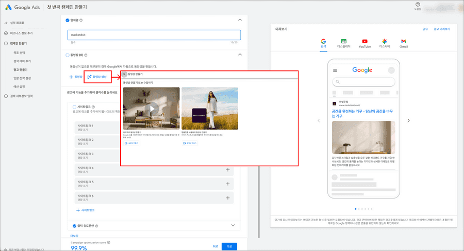
Task: Click the Google Ads logo
Action: 22,7
